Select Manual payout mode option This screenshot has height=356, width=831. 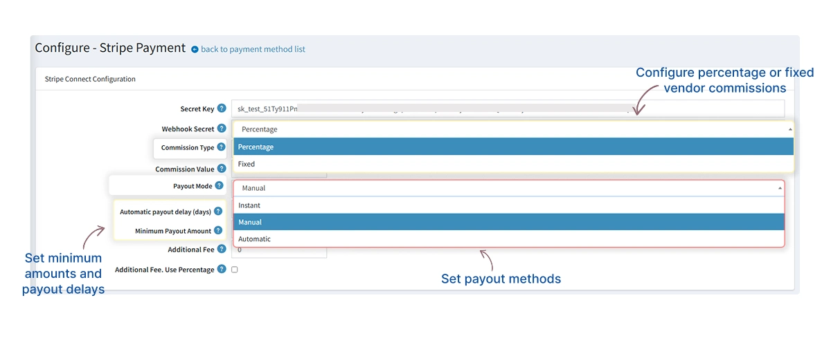(x=509, y=222)
